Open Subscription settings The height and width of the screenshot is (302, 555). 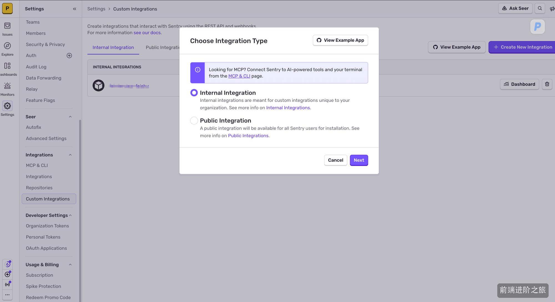point(39,275)
